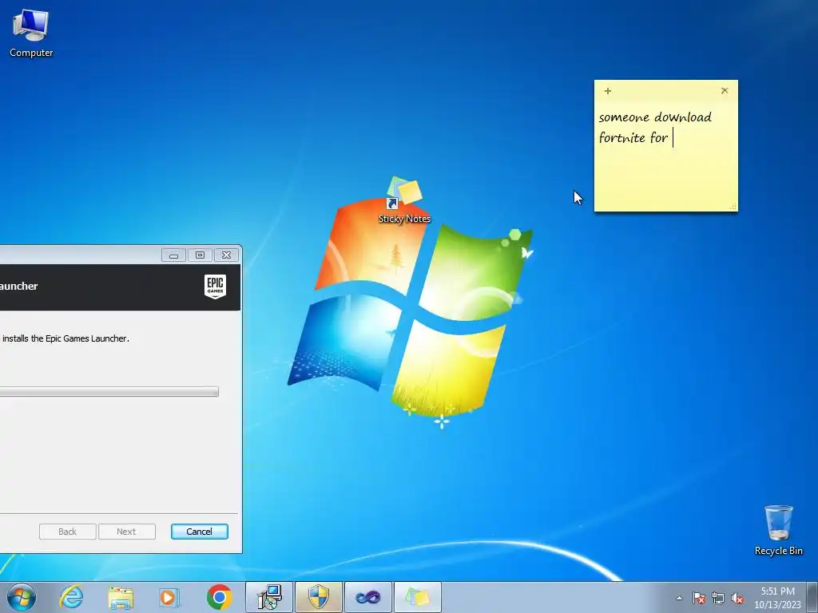Open the Computer desktop icon
Viewport: 818px width, 613px height.
pyautogui.click(x=31, y=34)
